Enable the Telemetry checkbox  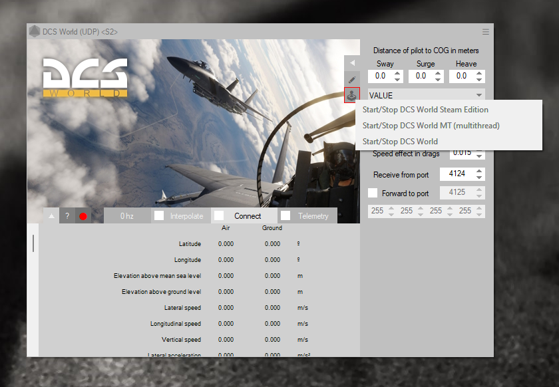(285, 216)
